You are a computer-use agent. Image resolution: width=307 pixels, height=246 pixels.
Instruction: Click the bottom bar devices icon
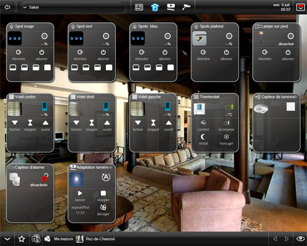(x=36, y=239)
